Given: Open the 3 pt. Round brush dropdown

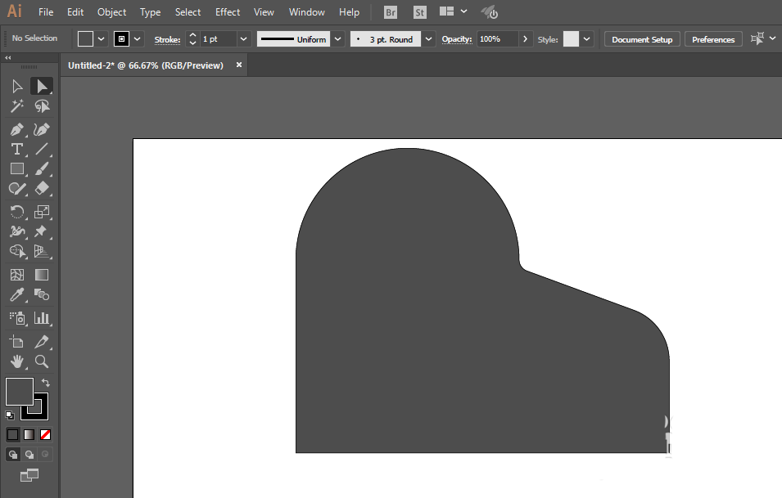Looking at the screenshot, I should (428, 39).
